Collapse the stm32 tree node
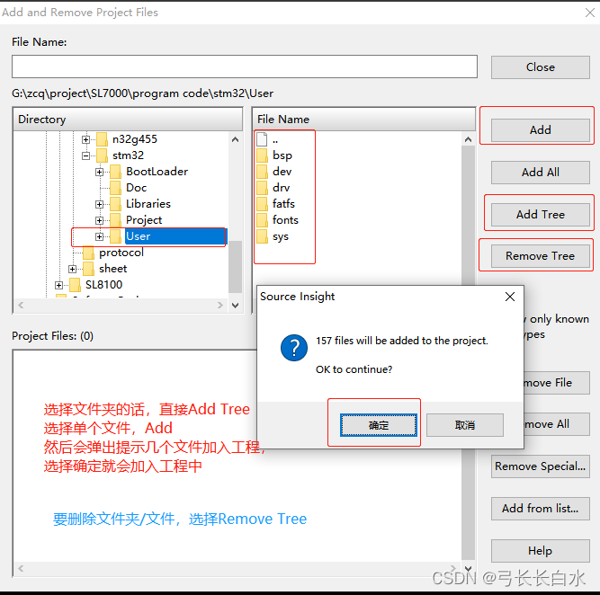The width and height of the screenshot is (600, 595). [x=85, y=155]
